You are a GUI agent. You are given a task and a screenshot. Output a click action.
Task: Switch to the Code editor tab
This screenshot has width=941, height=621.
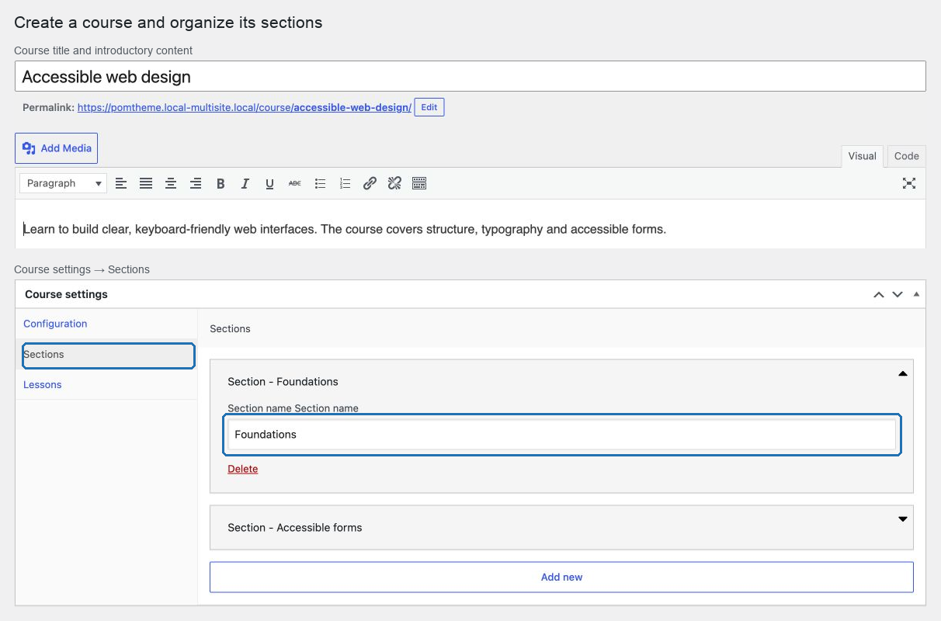[x=906, y=156]
